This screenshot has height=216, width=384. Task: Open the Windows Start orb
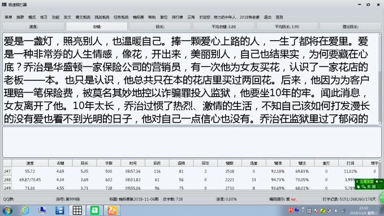click(7, 210)
